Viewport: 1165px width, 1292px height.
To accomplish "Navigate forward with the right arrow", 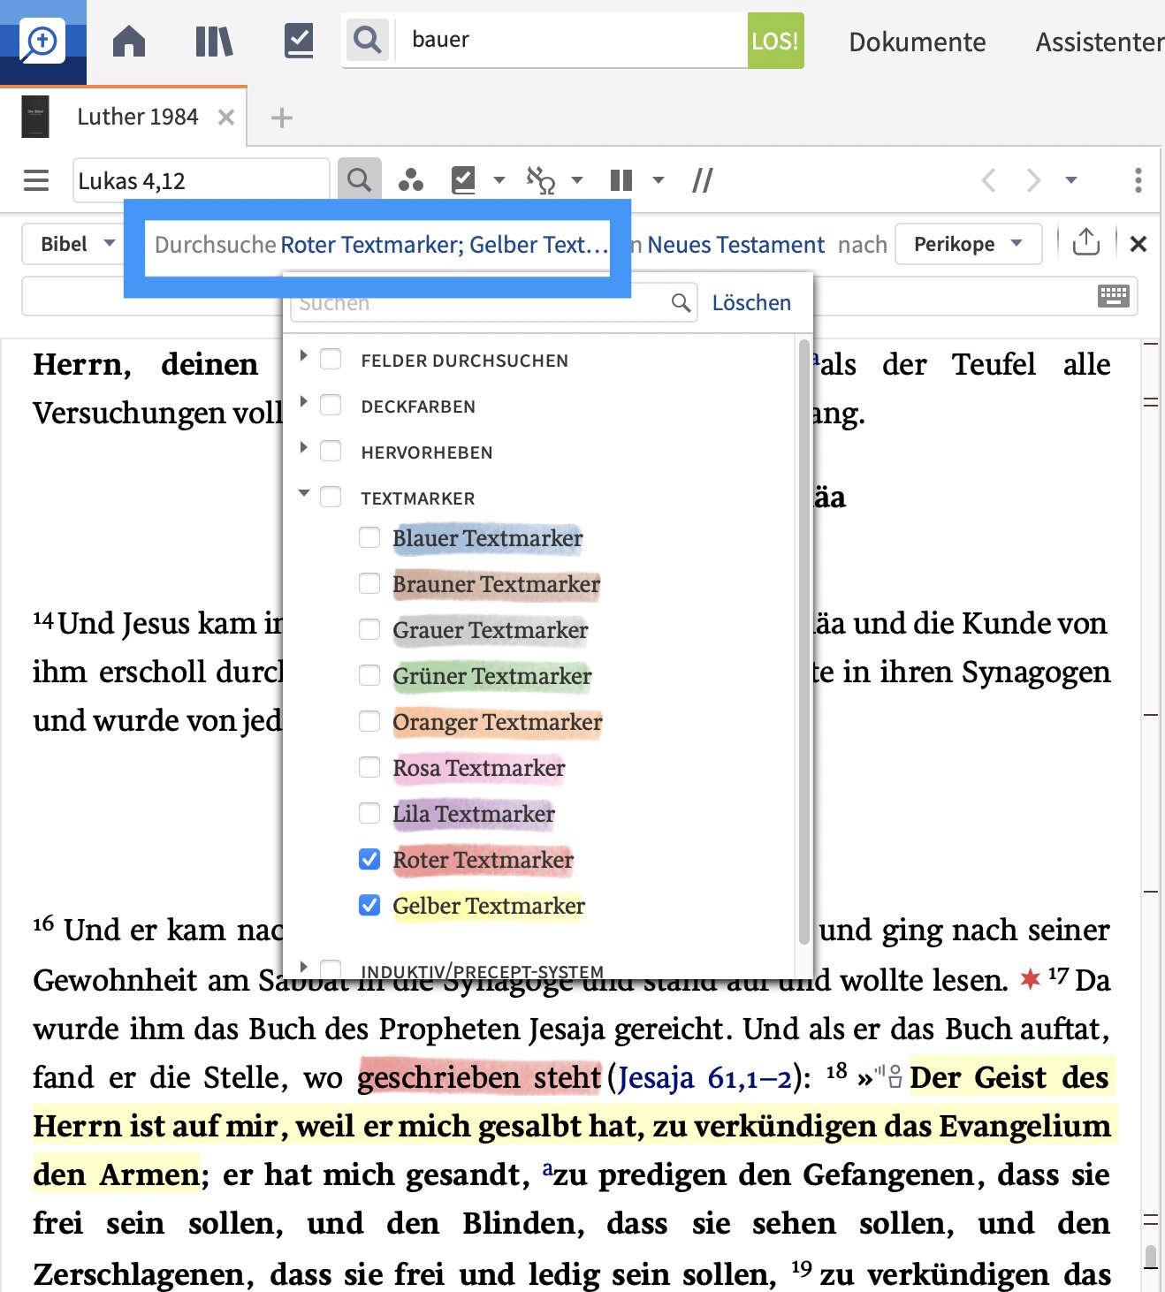I will tap(1033, 180).
